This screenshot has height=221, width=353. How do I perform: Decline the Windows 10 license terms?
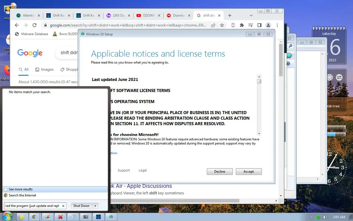[x=220, y=172]
